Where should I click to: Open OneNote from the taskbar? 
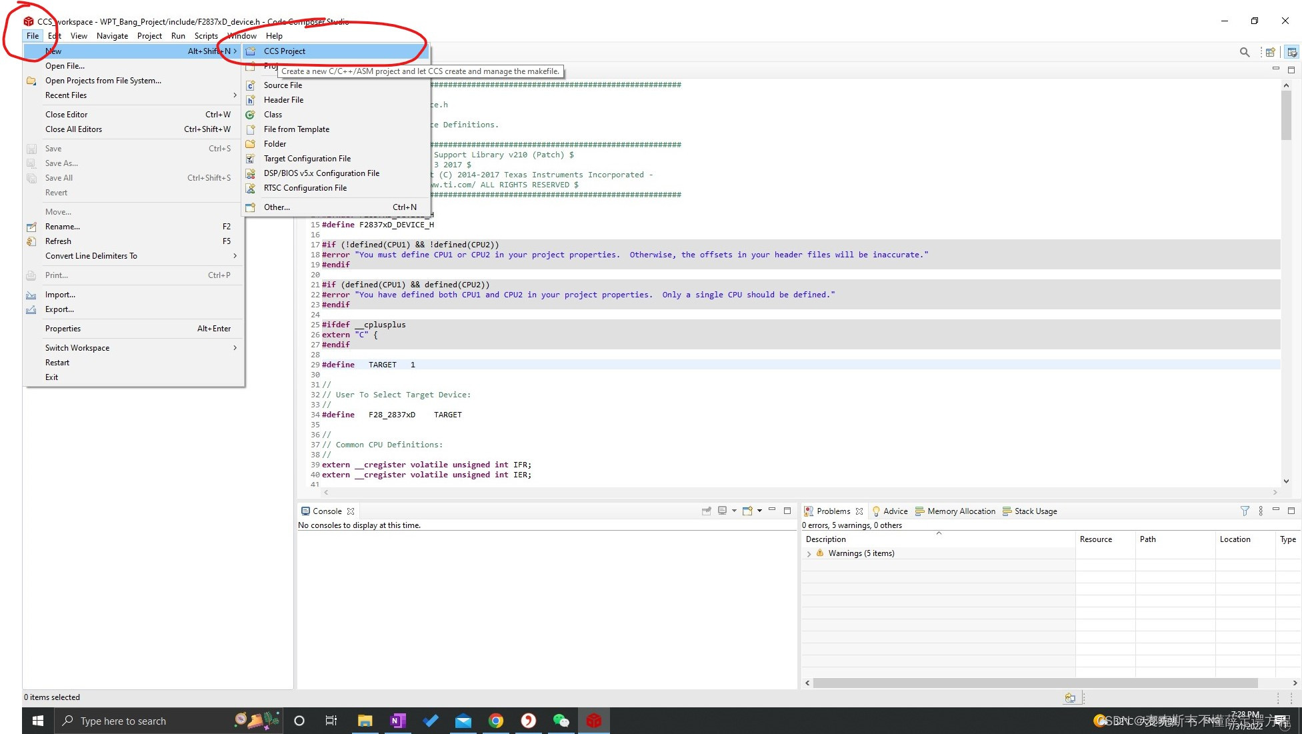[397, 721]
